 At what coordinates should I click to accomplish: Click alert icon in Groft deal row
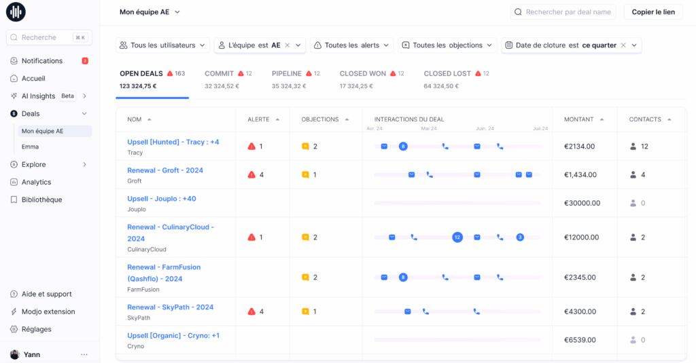point(251,174)
